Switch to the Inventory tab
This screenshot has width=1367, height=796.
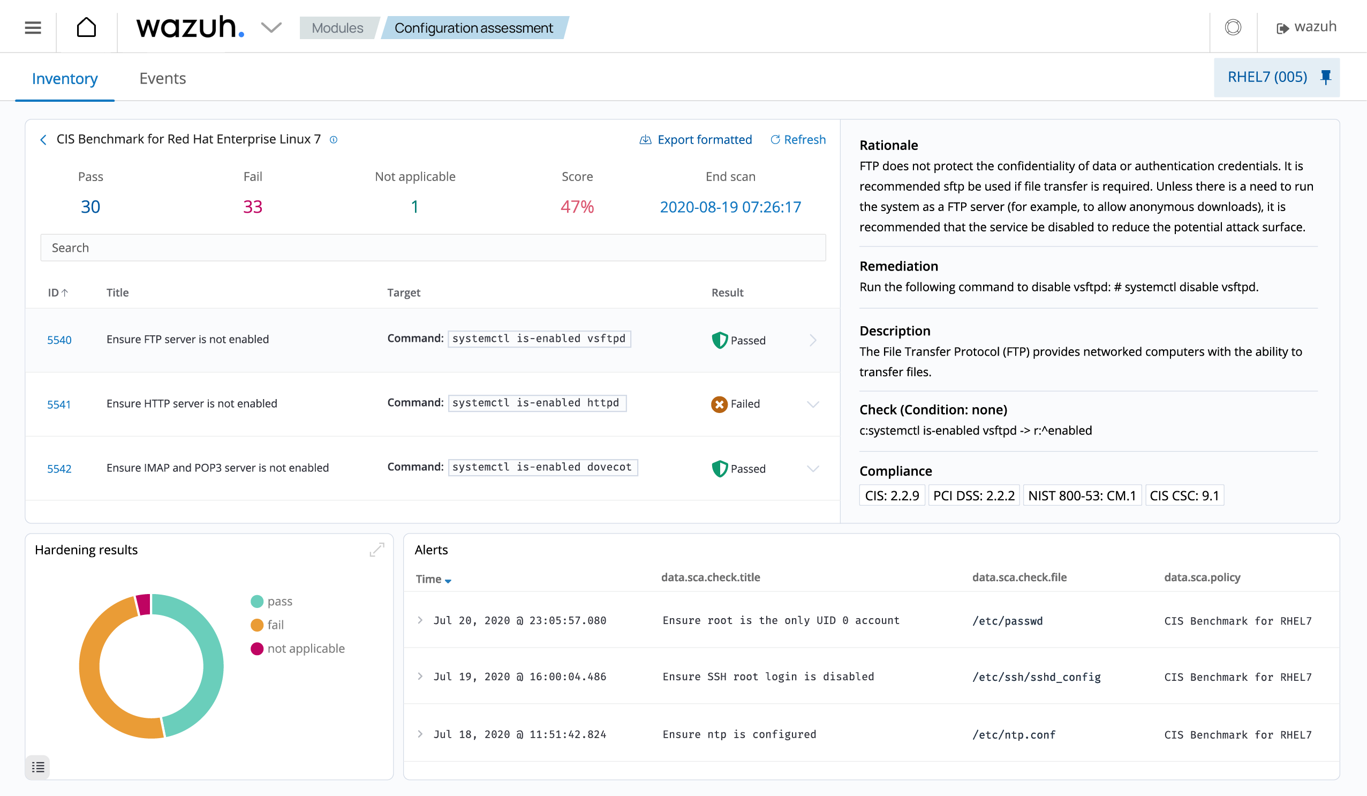pos(65,79)
